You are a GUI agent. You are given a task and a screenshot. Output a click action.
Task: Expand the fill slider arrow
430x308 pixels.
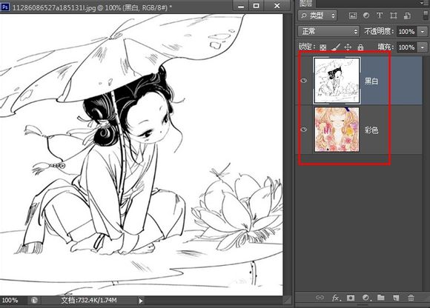(423, 47)
